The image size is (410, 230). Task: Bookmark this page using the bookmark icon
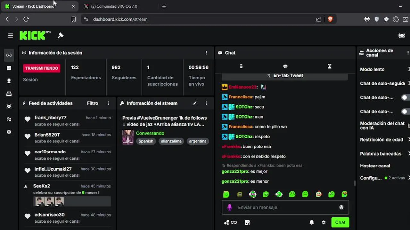pyautogui.click(x=73, y=19)
